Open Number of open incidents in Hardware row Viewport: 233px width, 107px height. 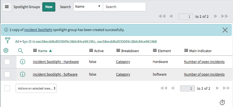pos(204,62)
